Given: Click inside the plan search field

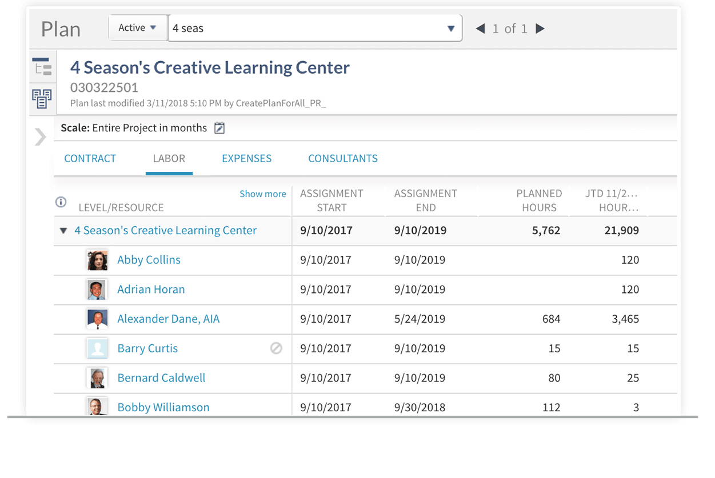Looking at the screenshot, I should [286, 27].
